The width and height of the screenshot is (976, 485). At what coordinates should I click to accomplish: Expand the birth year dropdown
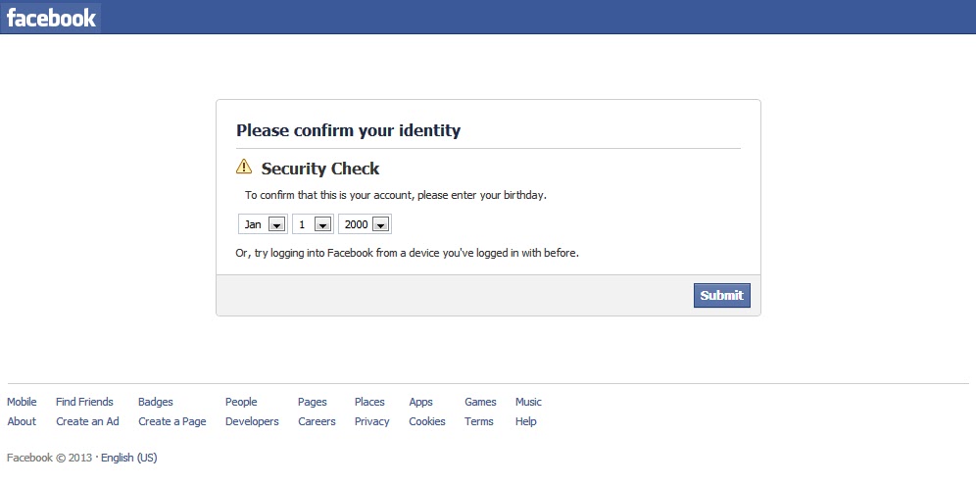(x=365, y=224)
